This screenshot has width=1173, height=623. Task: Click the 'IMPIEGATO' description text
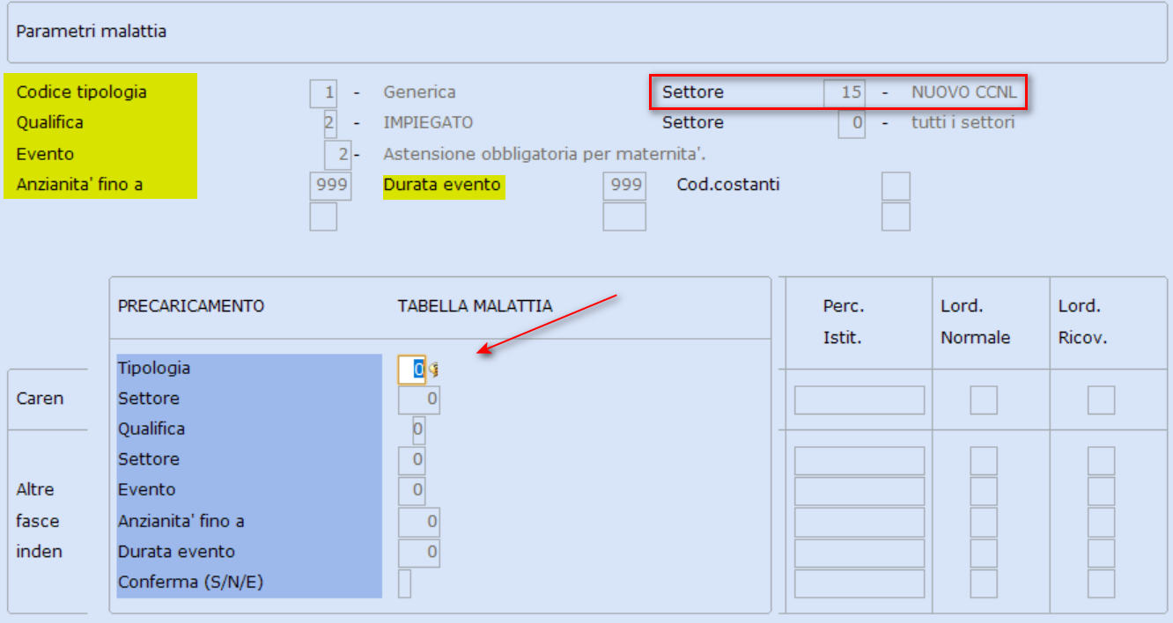(428, 123)
